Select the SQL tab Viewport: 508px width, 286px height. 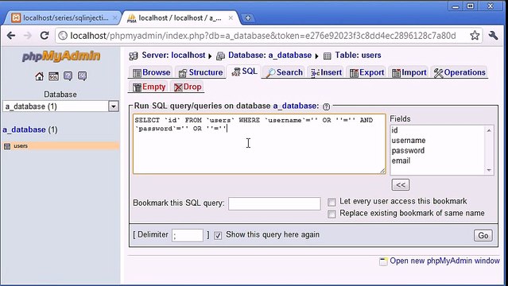click(x=245, y=71)
